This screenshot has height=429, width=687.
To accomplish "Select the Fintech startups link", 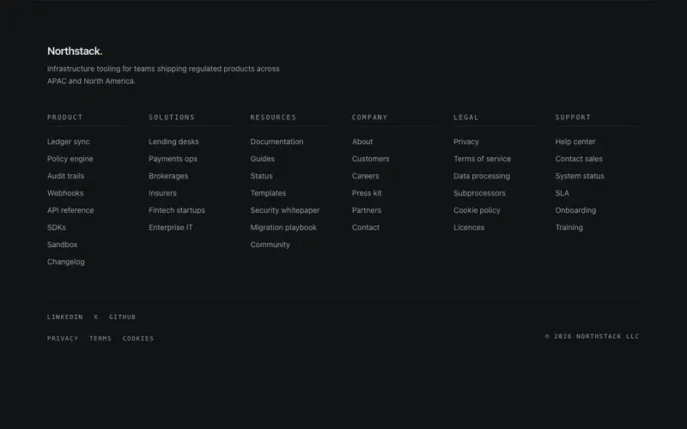I will (177, 210).
